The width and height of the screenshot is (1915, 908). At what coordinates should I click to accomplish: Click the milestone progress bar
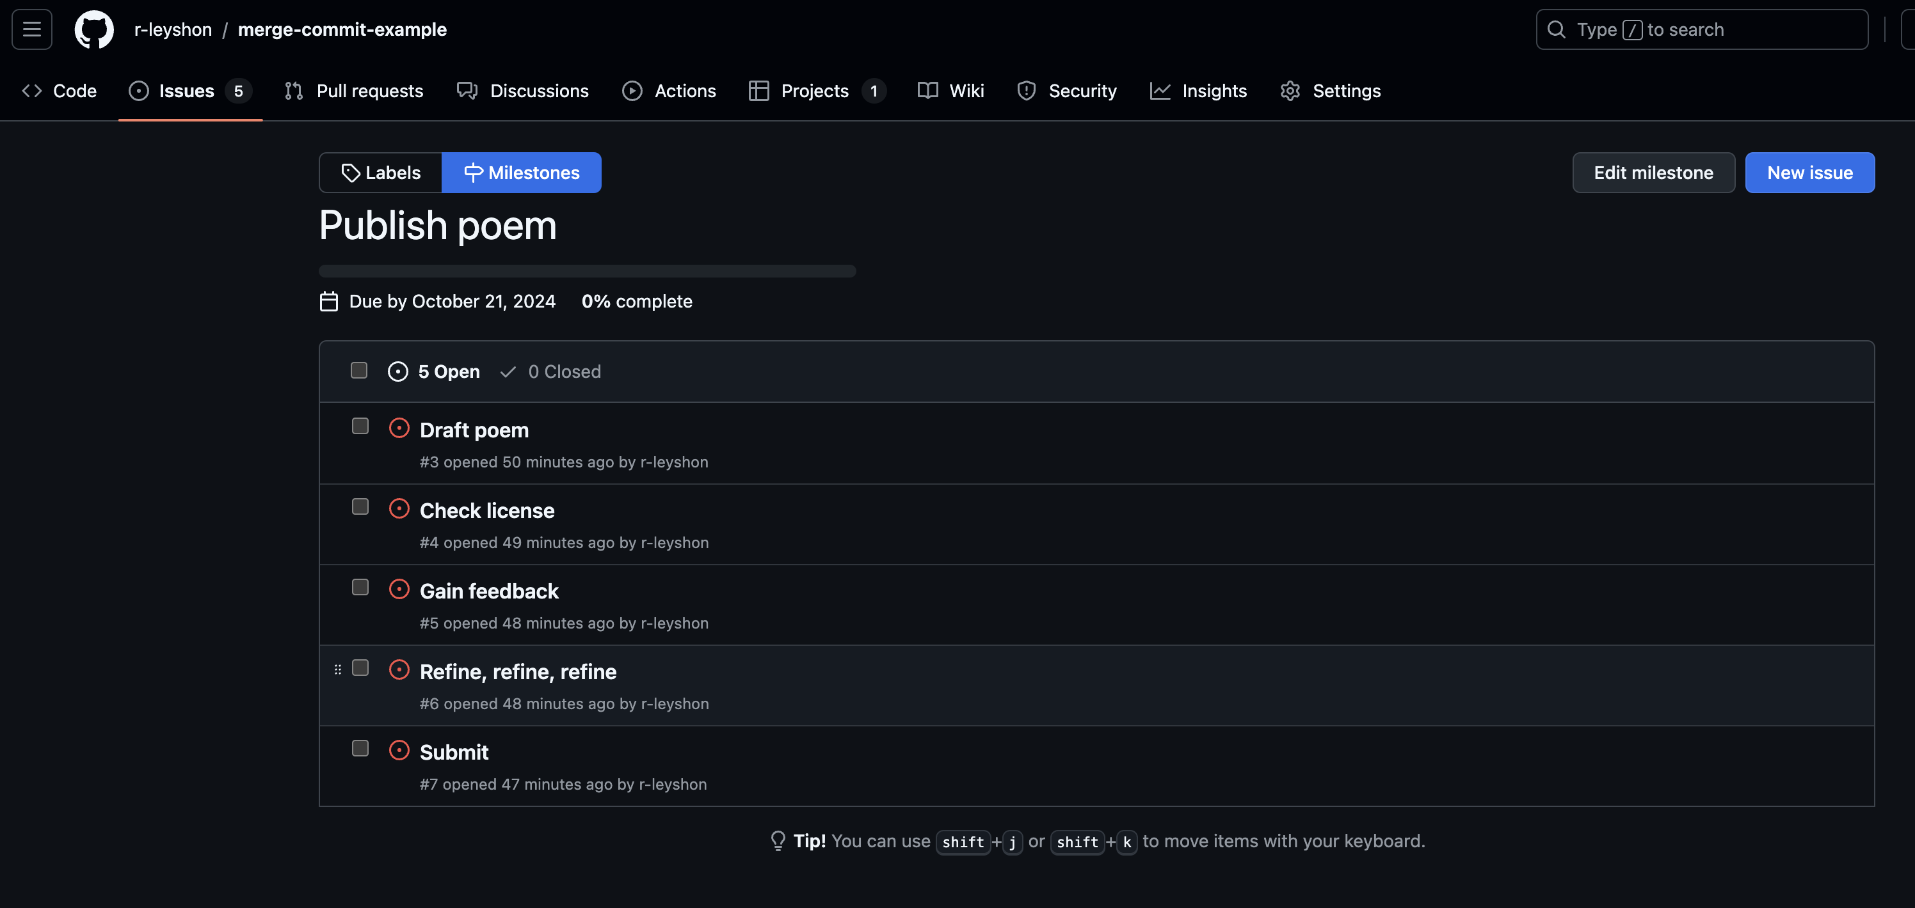pos(588,271)
